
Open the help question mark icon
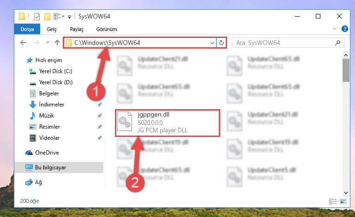(x=344, y=29)
